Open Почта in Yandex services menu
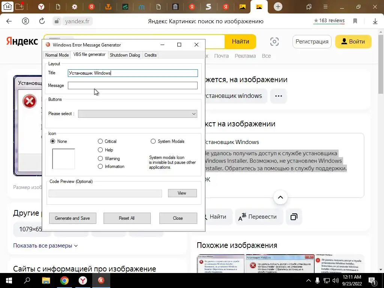The height and width of the screenshot is (288, 384). point(221,56)
